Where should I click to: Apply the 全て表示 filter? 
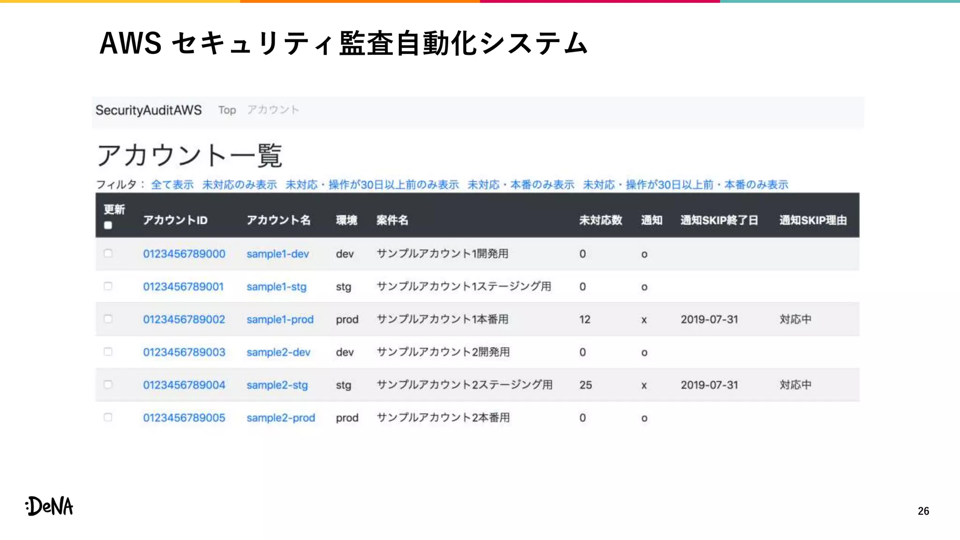[x=172, y=185]
